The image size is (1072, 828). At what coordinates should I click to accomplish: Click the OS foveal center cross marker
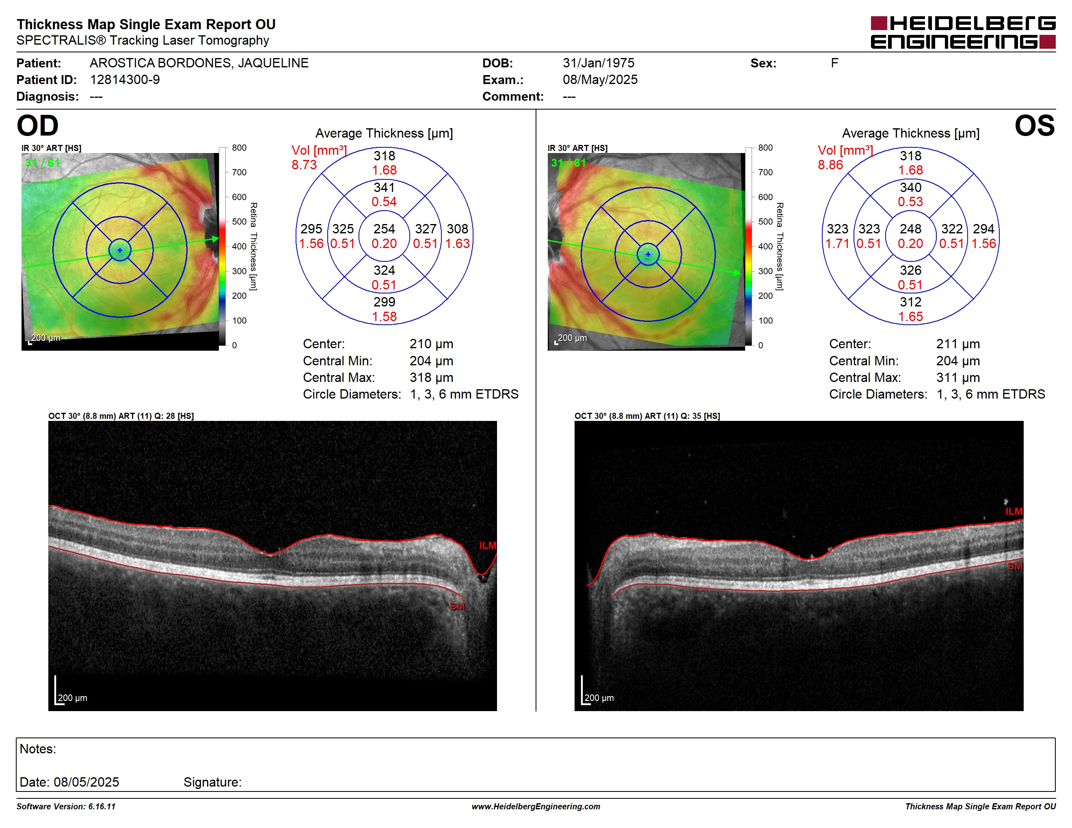click(x=648, y=254)
